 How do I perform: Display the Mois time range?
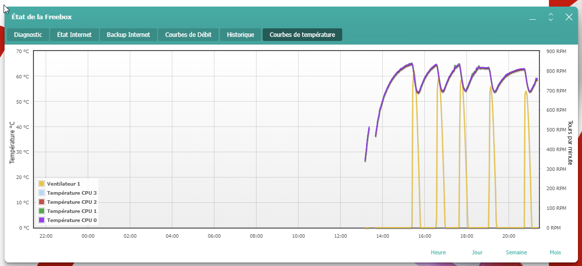(x=555, y=252)
